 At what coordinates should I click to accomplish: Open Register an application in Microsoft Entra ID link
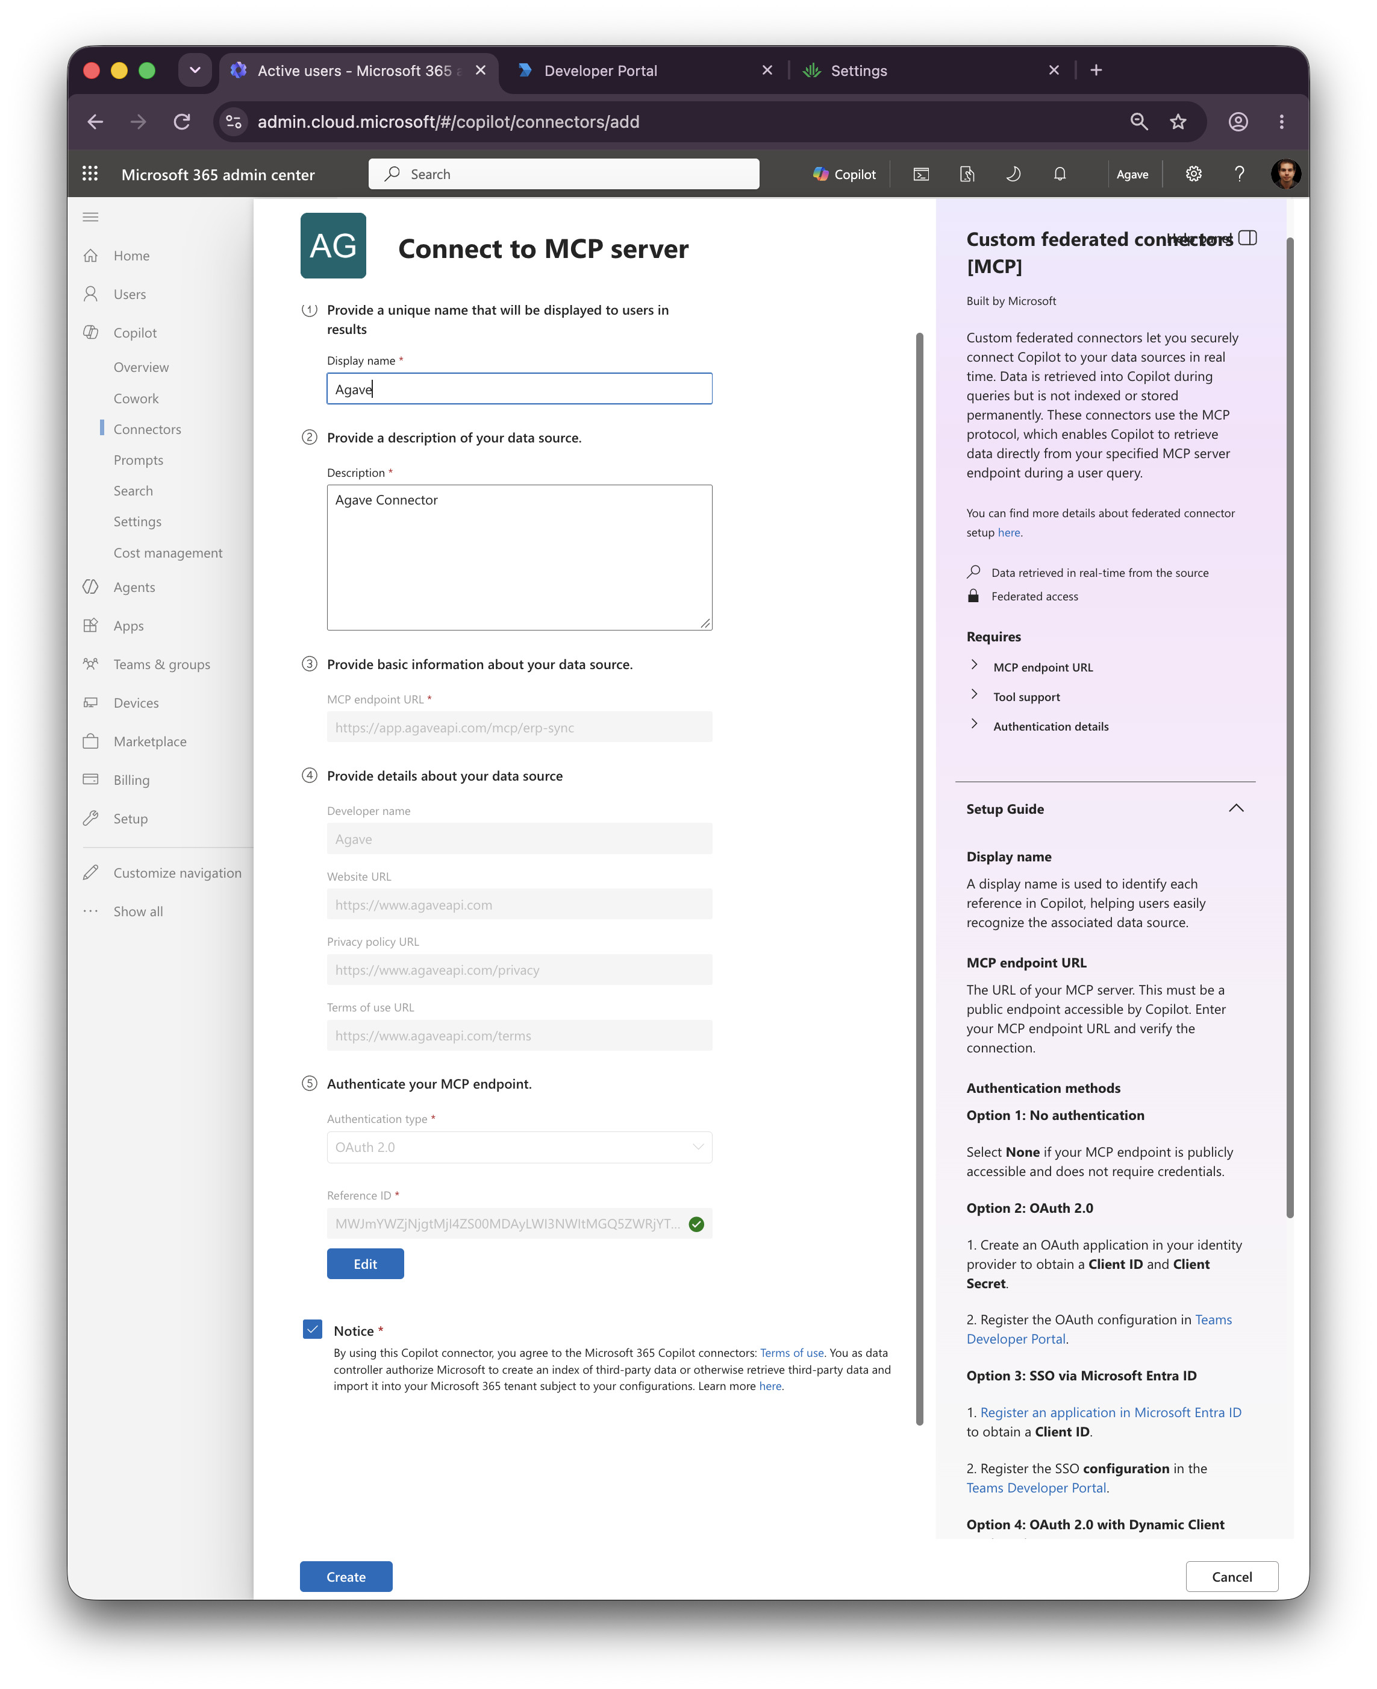point(1111,1412)
